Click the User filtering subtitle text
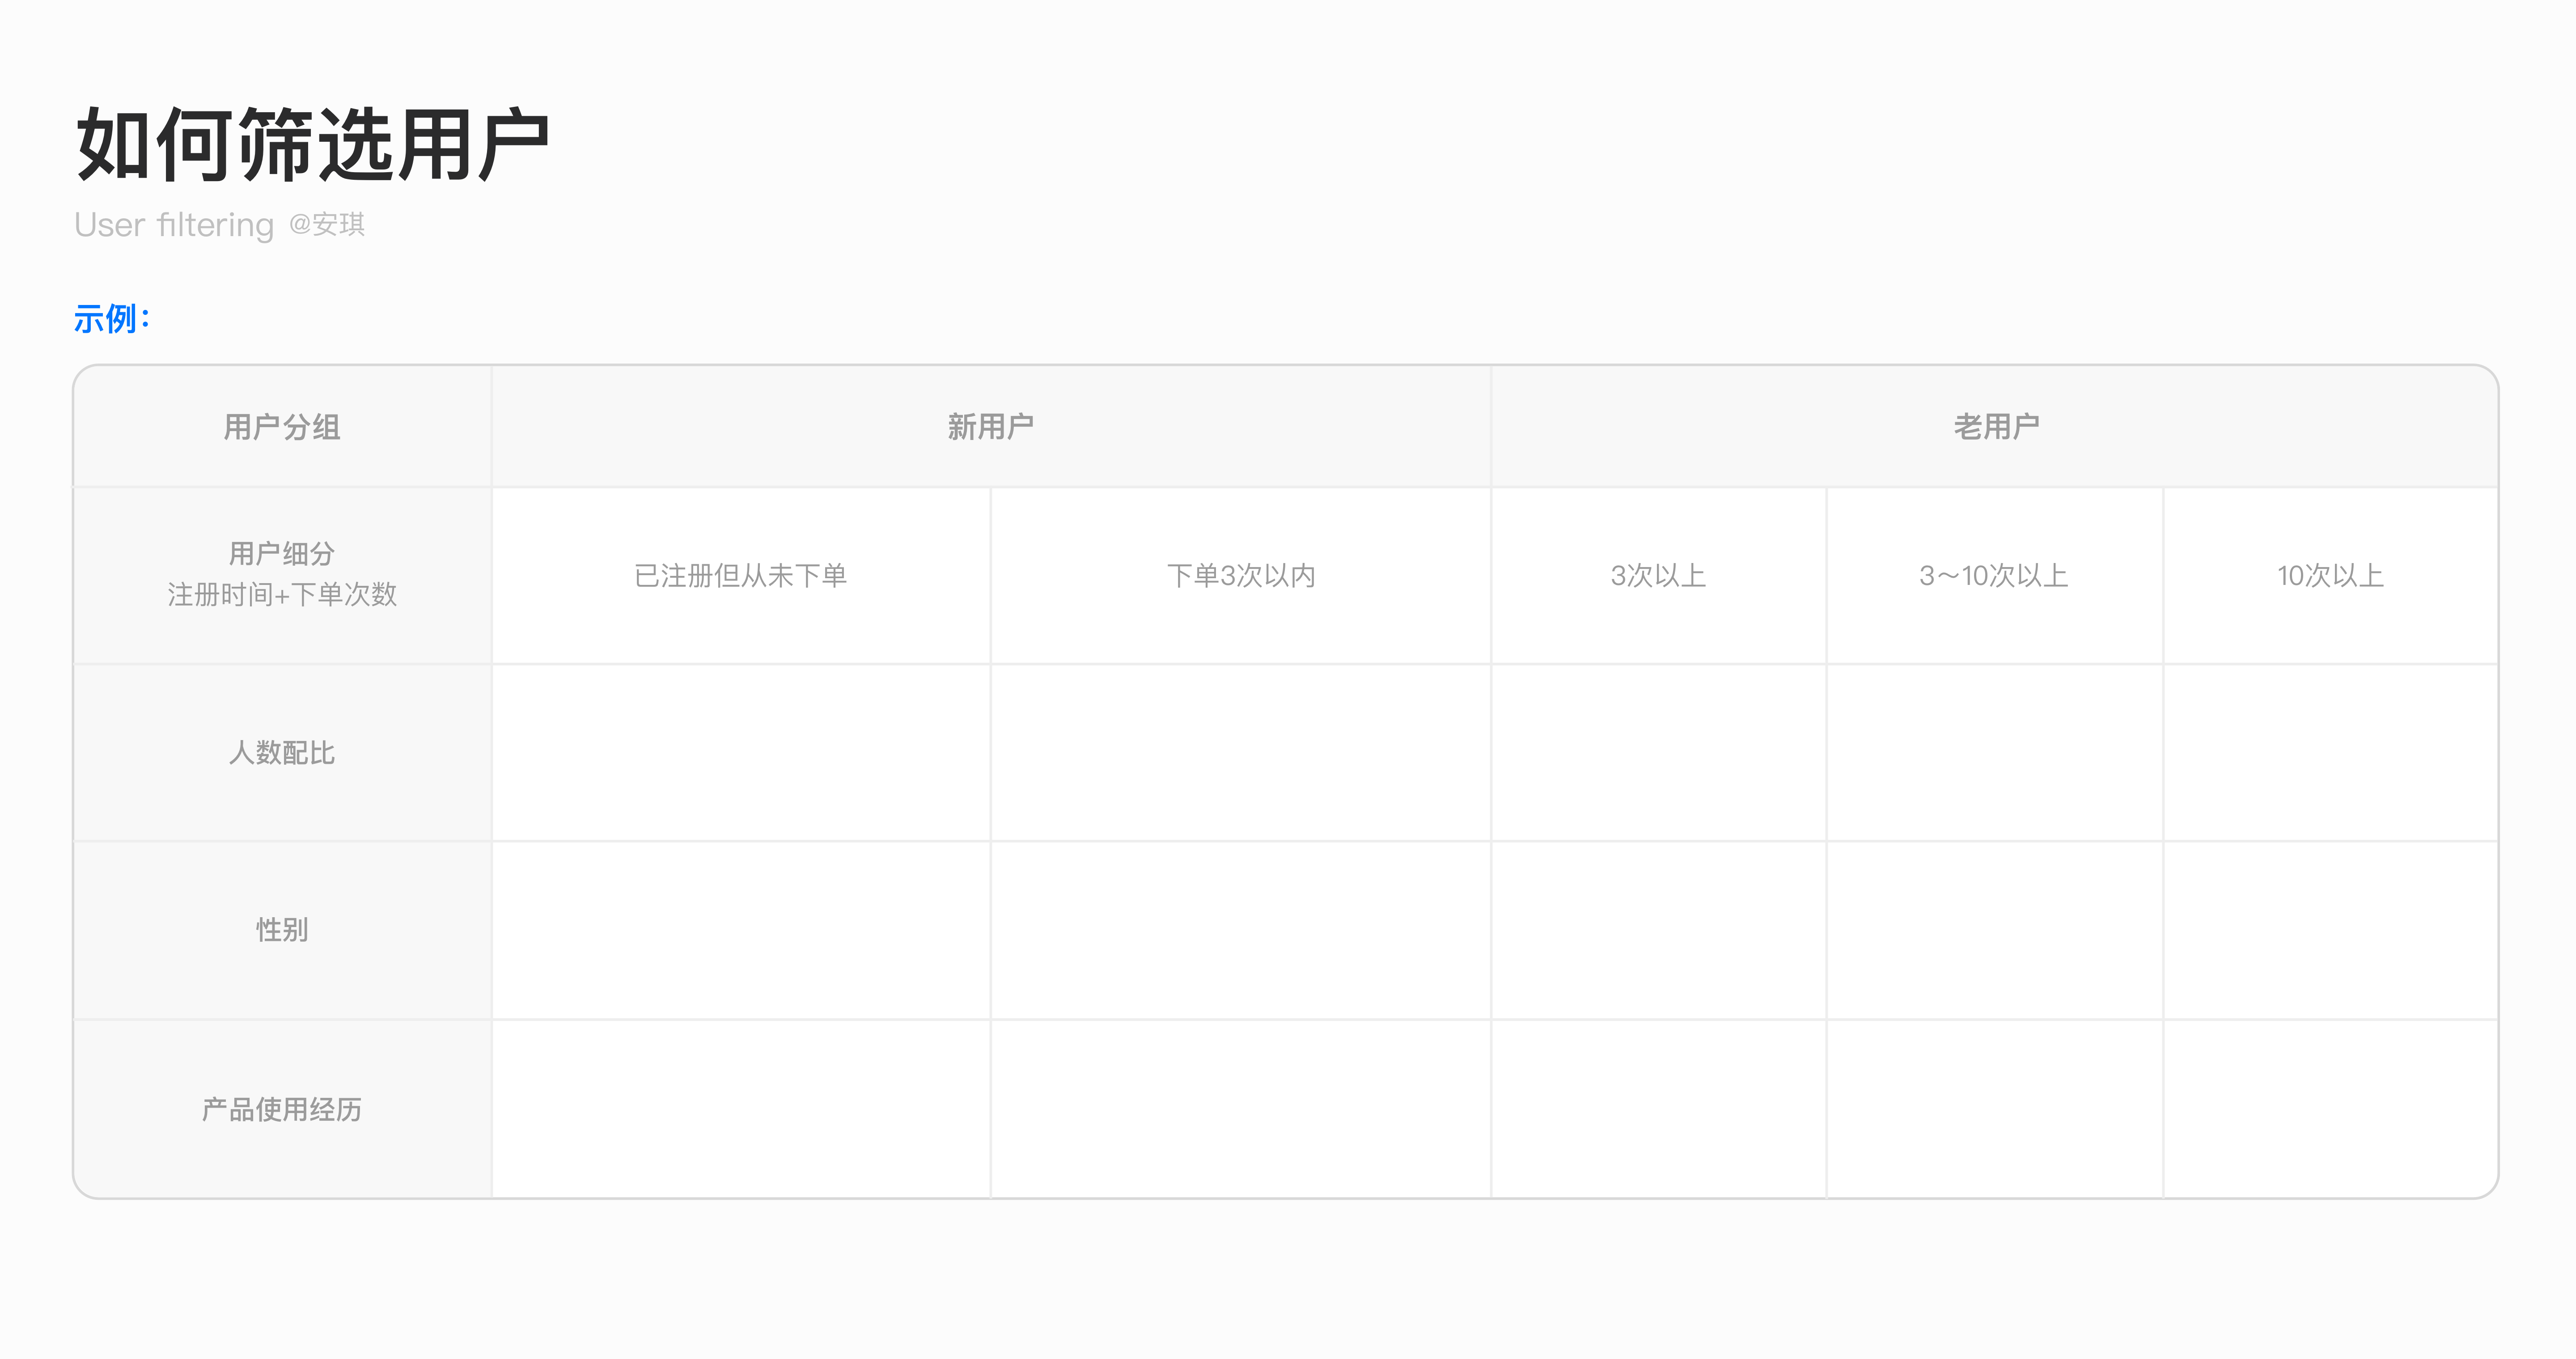Viewport: 2576px width, 1359px height. 174,225
